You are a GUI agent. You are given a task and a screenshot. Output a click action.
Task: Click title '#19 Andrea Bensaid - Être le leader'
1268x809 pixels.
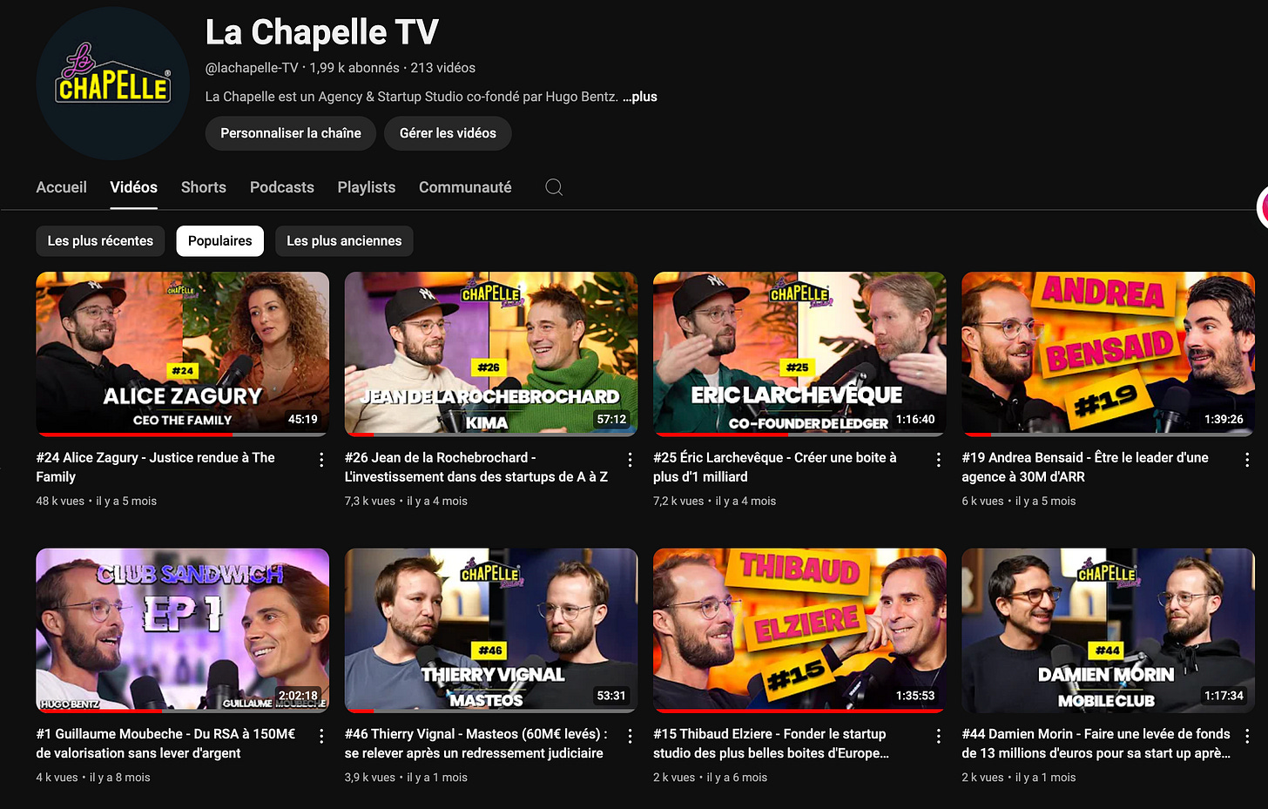(x=1085, y=467)
